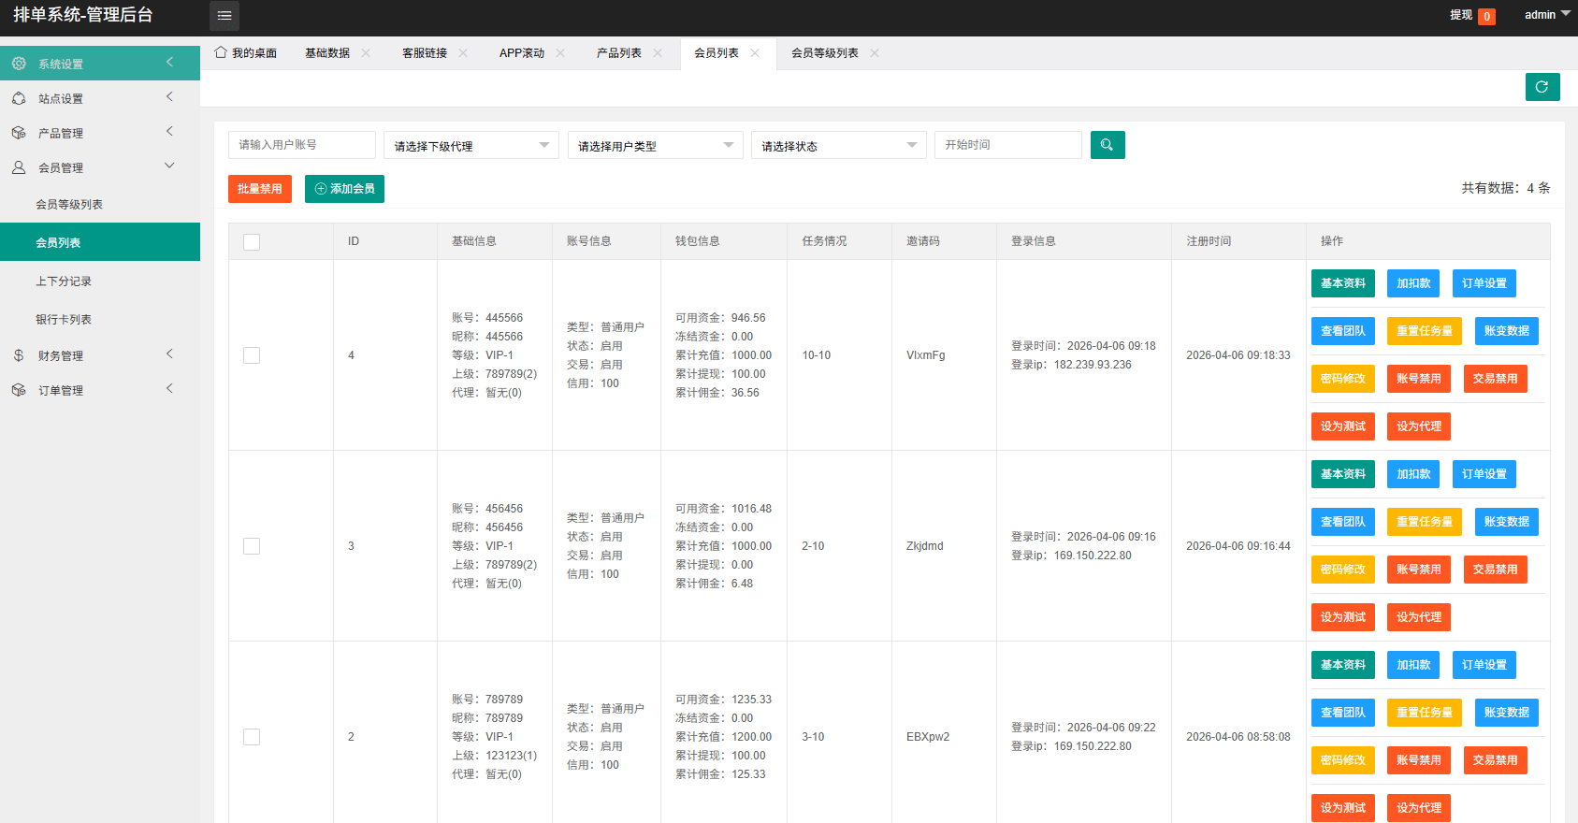This screenshot has width=1578, height=823.
Task: Open the 请选择下级代理 dropdown
Action: point(471,146)
